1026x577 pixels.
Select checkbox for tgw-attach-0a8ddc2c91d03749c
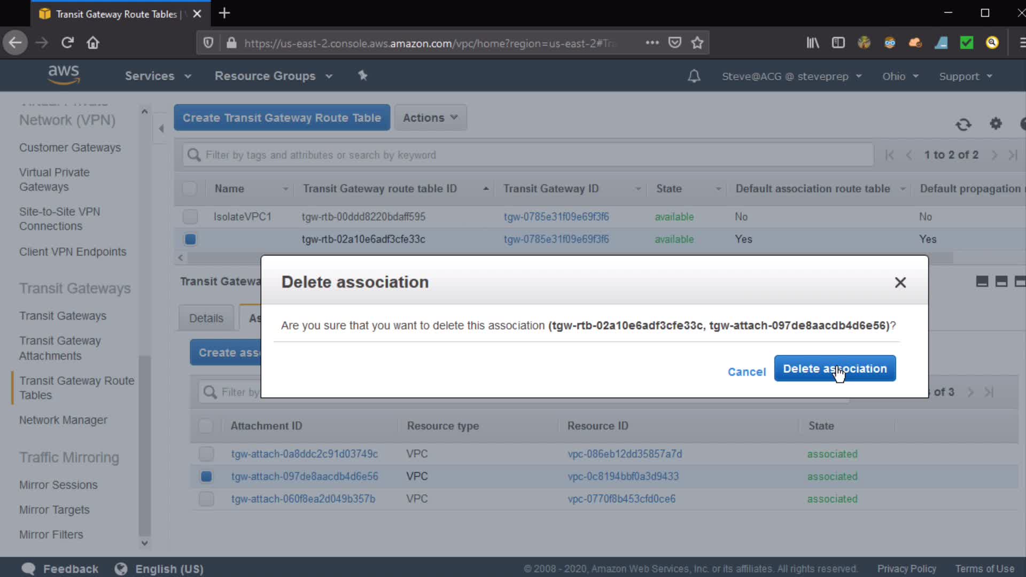(x=206, y=454)
